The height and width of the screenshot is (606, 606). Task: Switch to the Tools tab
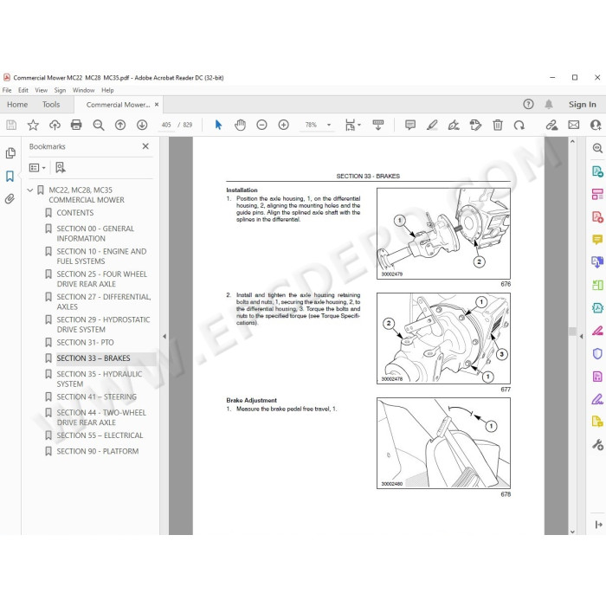51,105
